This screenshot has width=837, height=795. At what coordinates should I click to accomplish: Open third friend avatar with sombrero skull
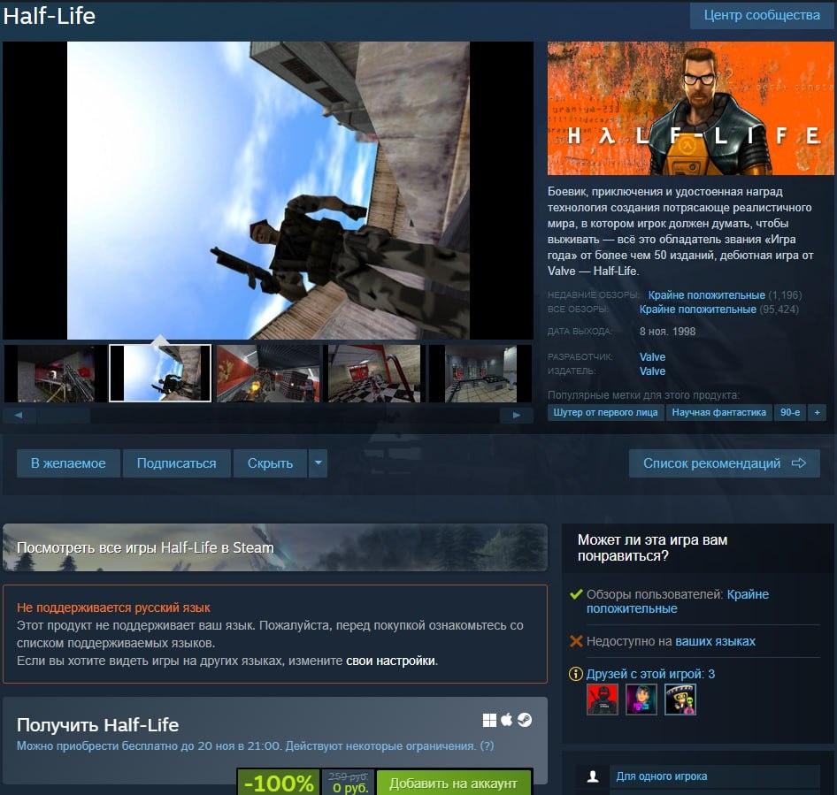pyautogui.click(x=680, y=699)
